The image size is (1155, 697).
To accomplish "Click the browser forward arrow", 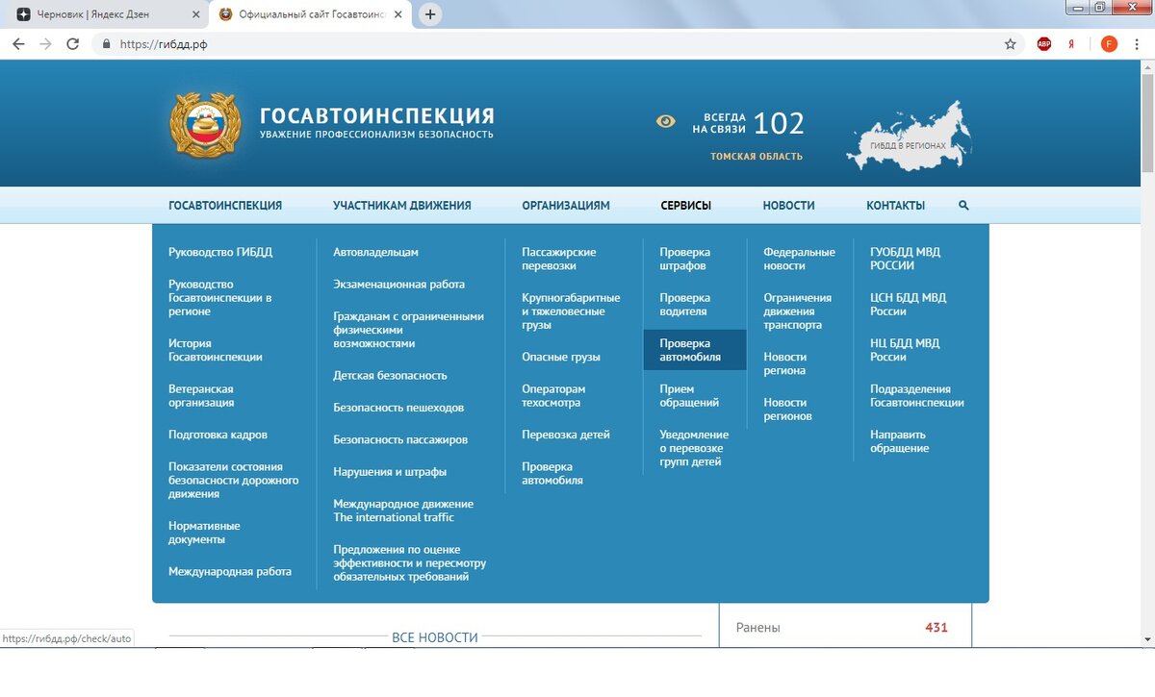I will click(45, 44).
